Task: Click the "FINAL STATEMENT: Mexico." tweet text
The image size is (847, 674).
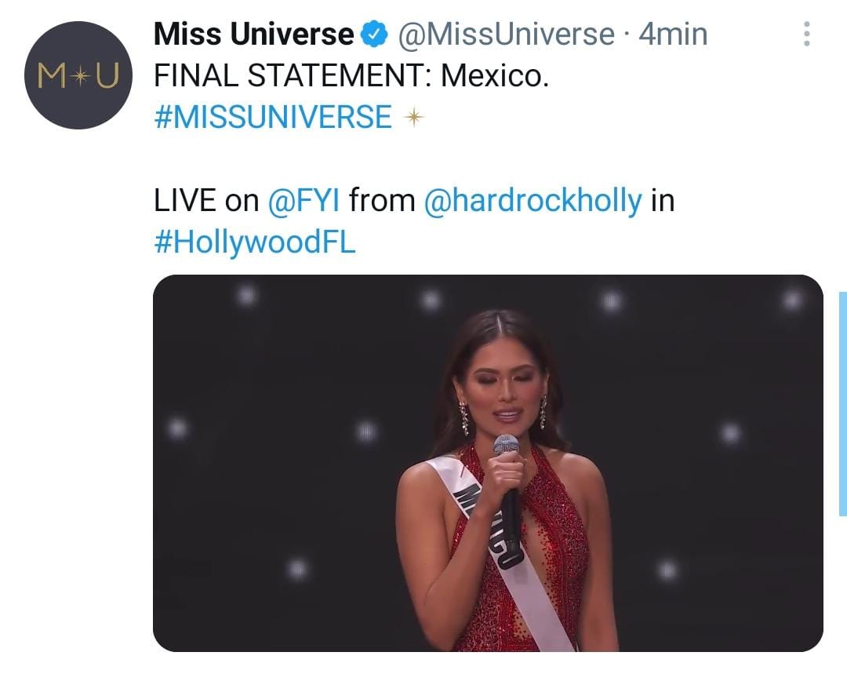Action: click(351, 77)
